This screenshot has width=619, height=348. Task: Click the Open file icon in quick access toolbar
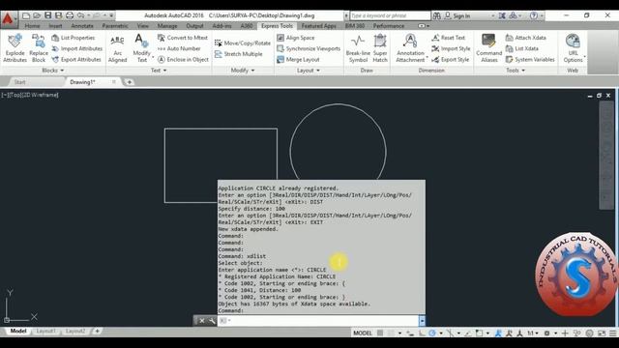coord(37,15)
